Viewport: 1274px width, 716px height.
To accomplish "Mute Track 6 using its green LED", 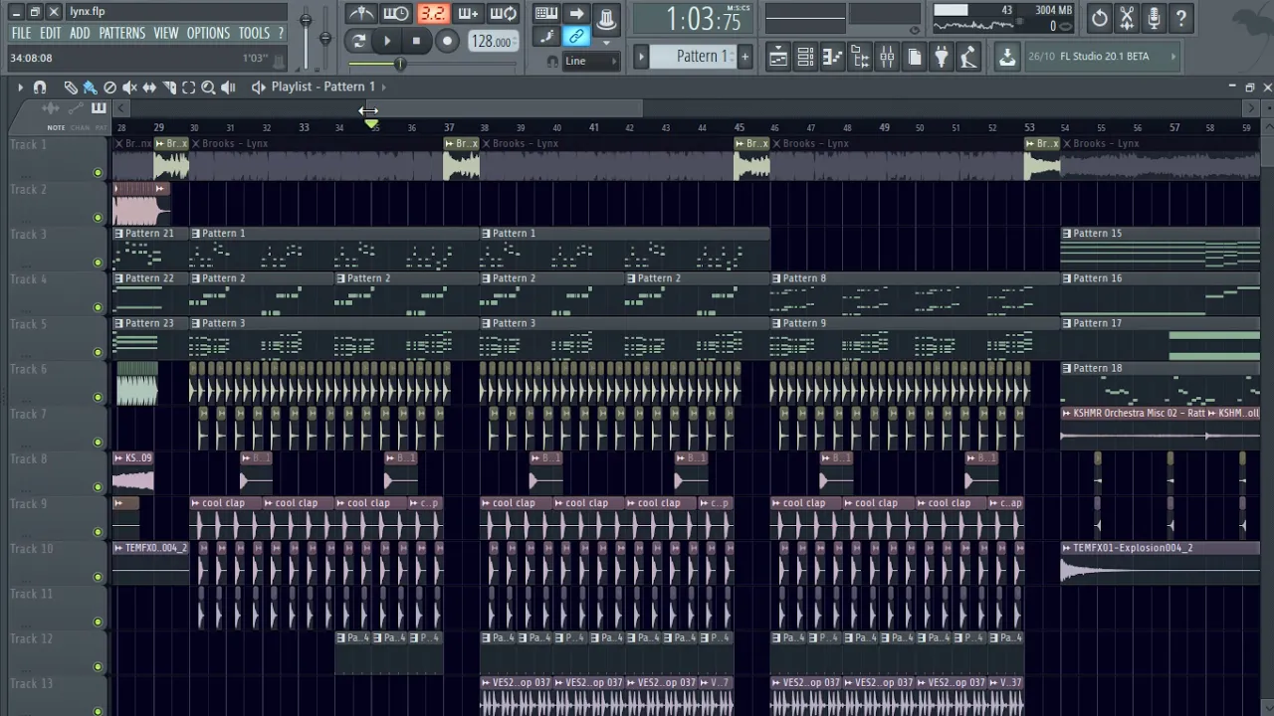I will [x=98, y=397].
